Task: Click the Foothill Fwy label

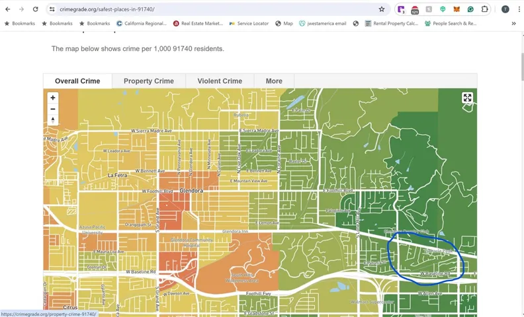Action: tap(258, 294)
